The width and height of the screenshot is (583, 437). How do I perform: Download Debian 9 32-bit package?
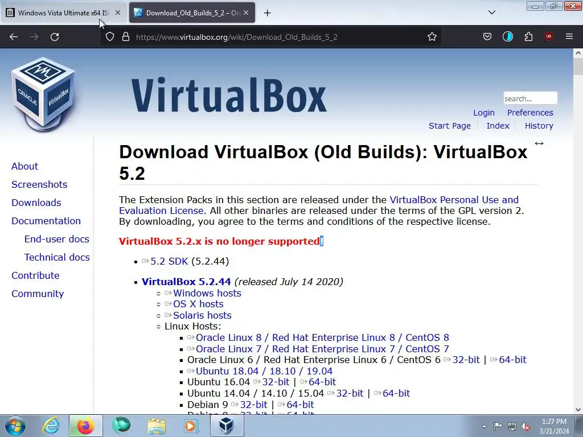click(253, 405)
